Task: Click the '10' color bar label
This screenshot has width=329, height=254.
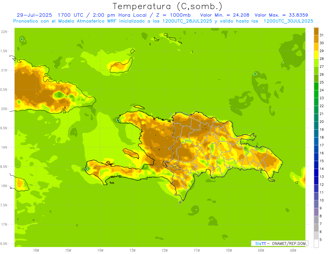Action: point(322,200)
